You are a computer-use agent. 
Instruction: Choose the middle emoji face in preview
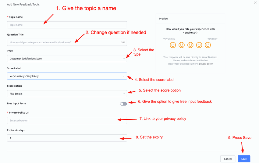(190, 45)
